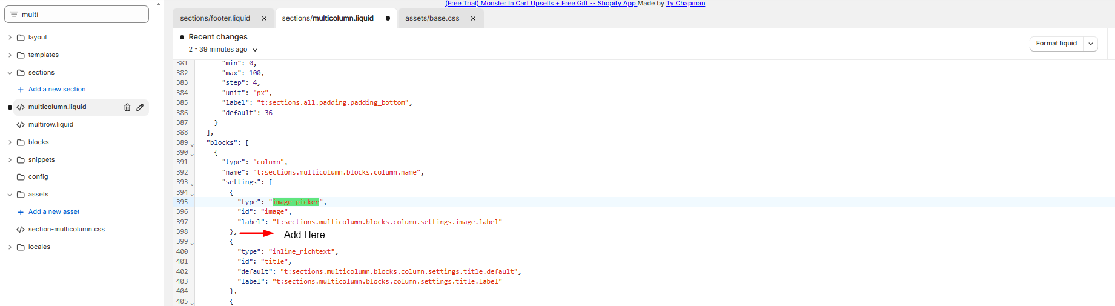1115x306 pixels.
Task: Click plus icon next to Add a new section
Action: (21, 90)
